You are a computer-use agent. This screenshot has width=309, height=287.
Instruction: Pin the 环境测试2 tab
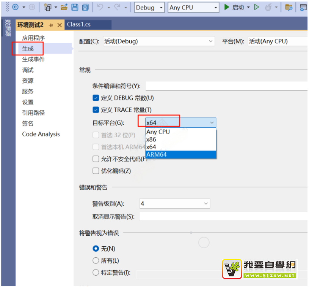point(51,25)
